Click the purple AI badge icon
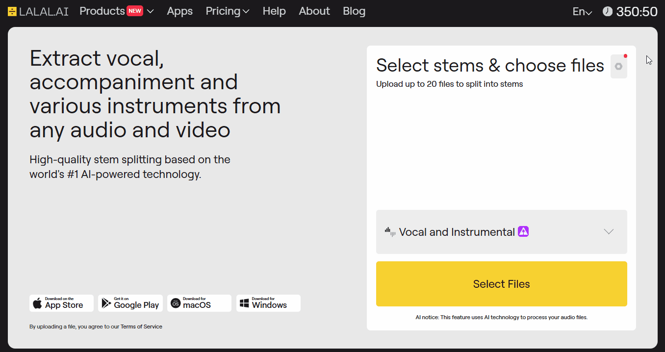The image size is (665, 352). pos(523,232)
